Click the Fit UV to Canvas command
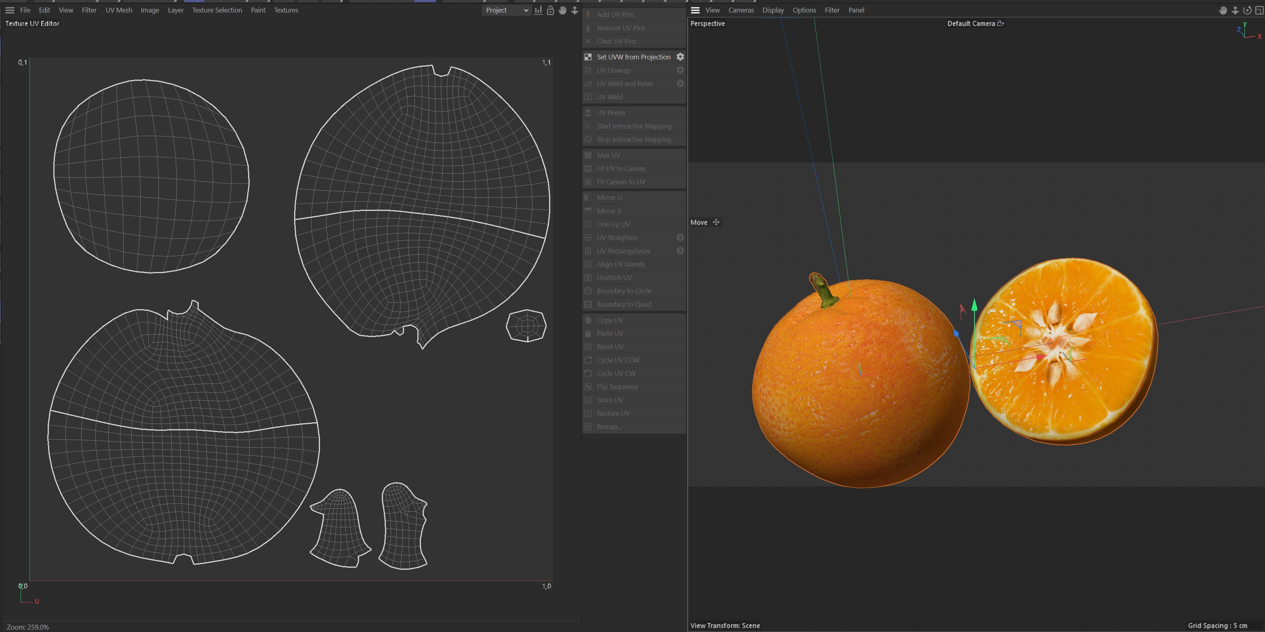 [621, 169]
